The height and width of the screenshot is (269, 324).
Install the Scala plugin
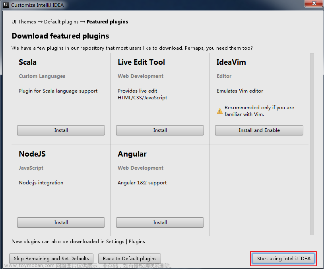coord(61,130)
